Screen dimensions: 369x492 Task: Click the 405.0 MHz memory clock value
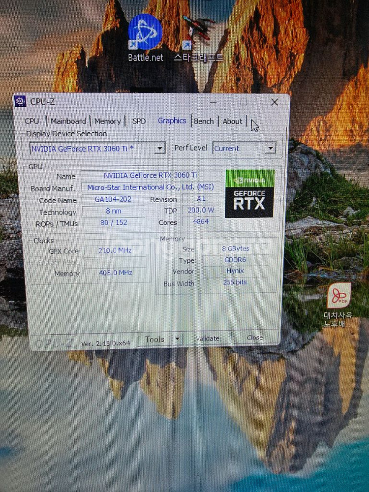(x=115, y=273)
